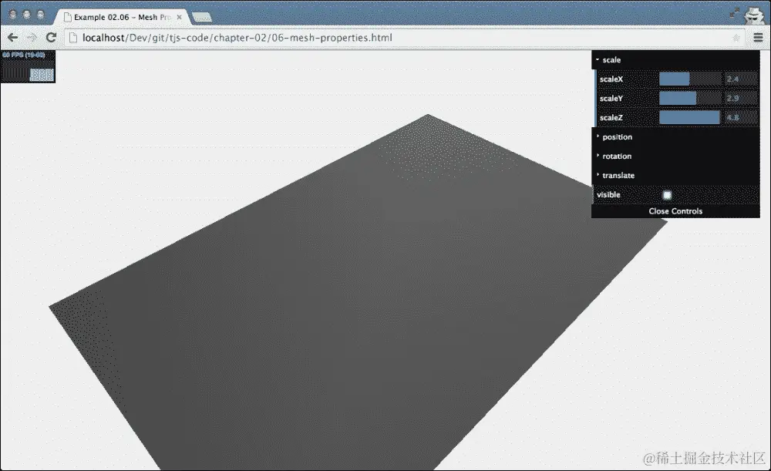
Task: Click the address bar URL
Action: [237, 38]
